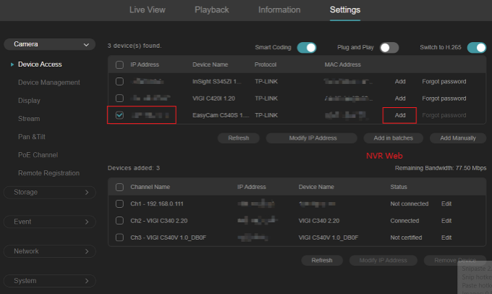Open the Information tab
The height and width of the screenshot is (294, 492).
click(x=279, y=10)
